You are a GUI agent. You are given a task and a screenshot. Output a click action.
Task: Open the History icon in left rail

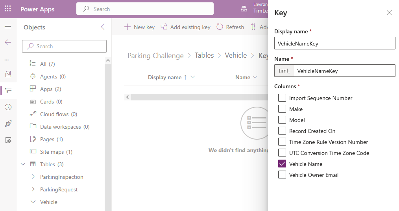[8, 107]
